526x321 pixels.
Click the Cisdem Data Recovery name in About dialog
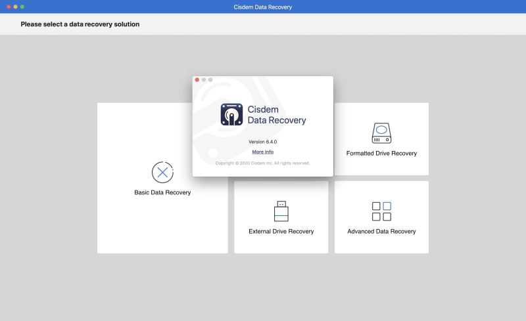tap(277, 115)
